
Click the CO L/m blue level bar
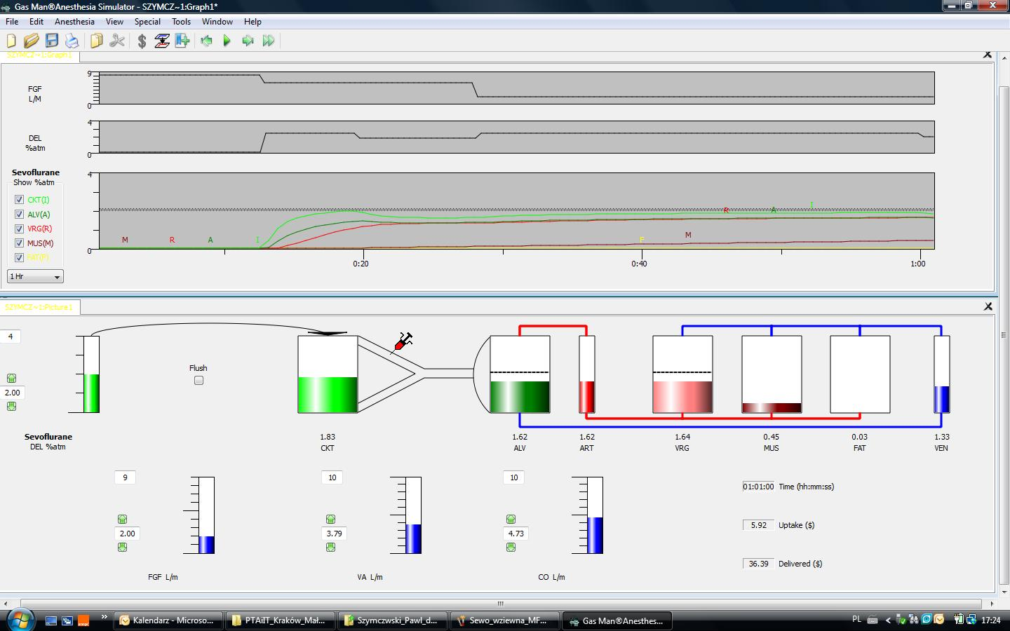click(595, 535)
